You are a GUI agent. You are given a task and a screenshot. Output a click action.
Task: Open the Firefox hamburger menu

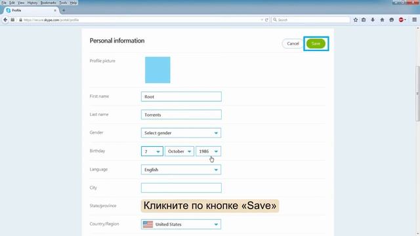tap(414, 20)
